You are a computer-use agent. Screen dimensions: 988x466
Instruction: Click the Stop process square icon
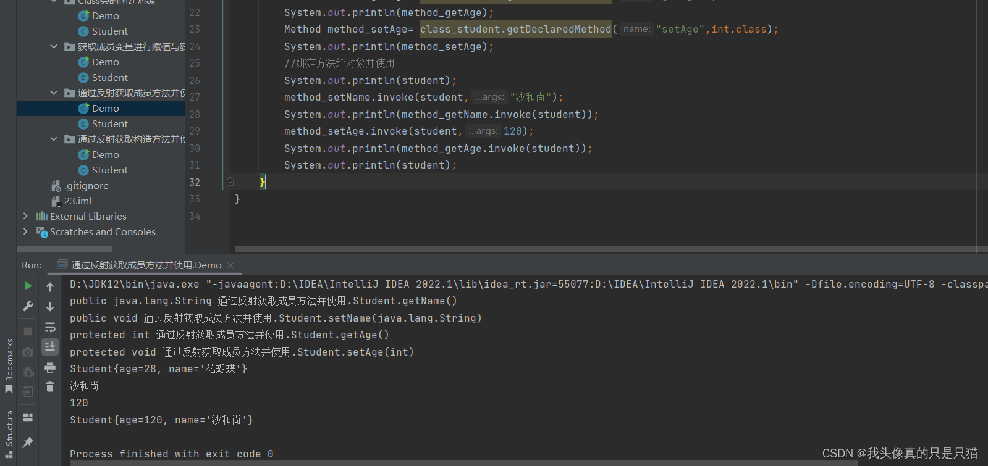[x=28, y=331]
